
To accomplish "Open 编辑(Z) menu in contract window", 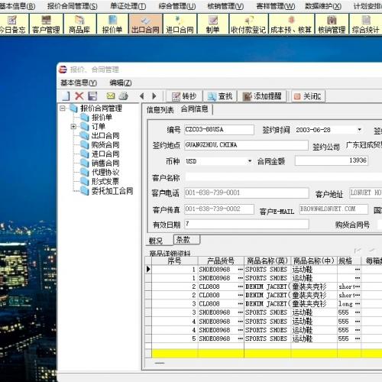I will point(121,83).
